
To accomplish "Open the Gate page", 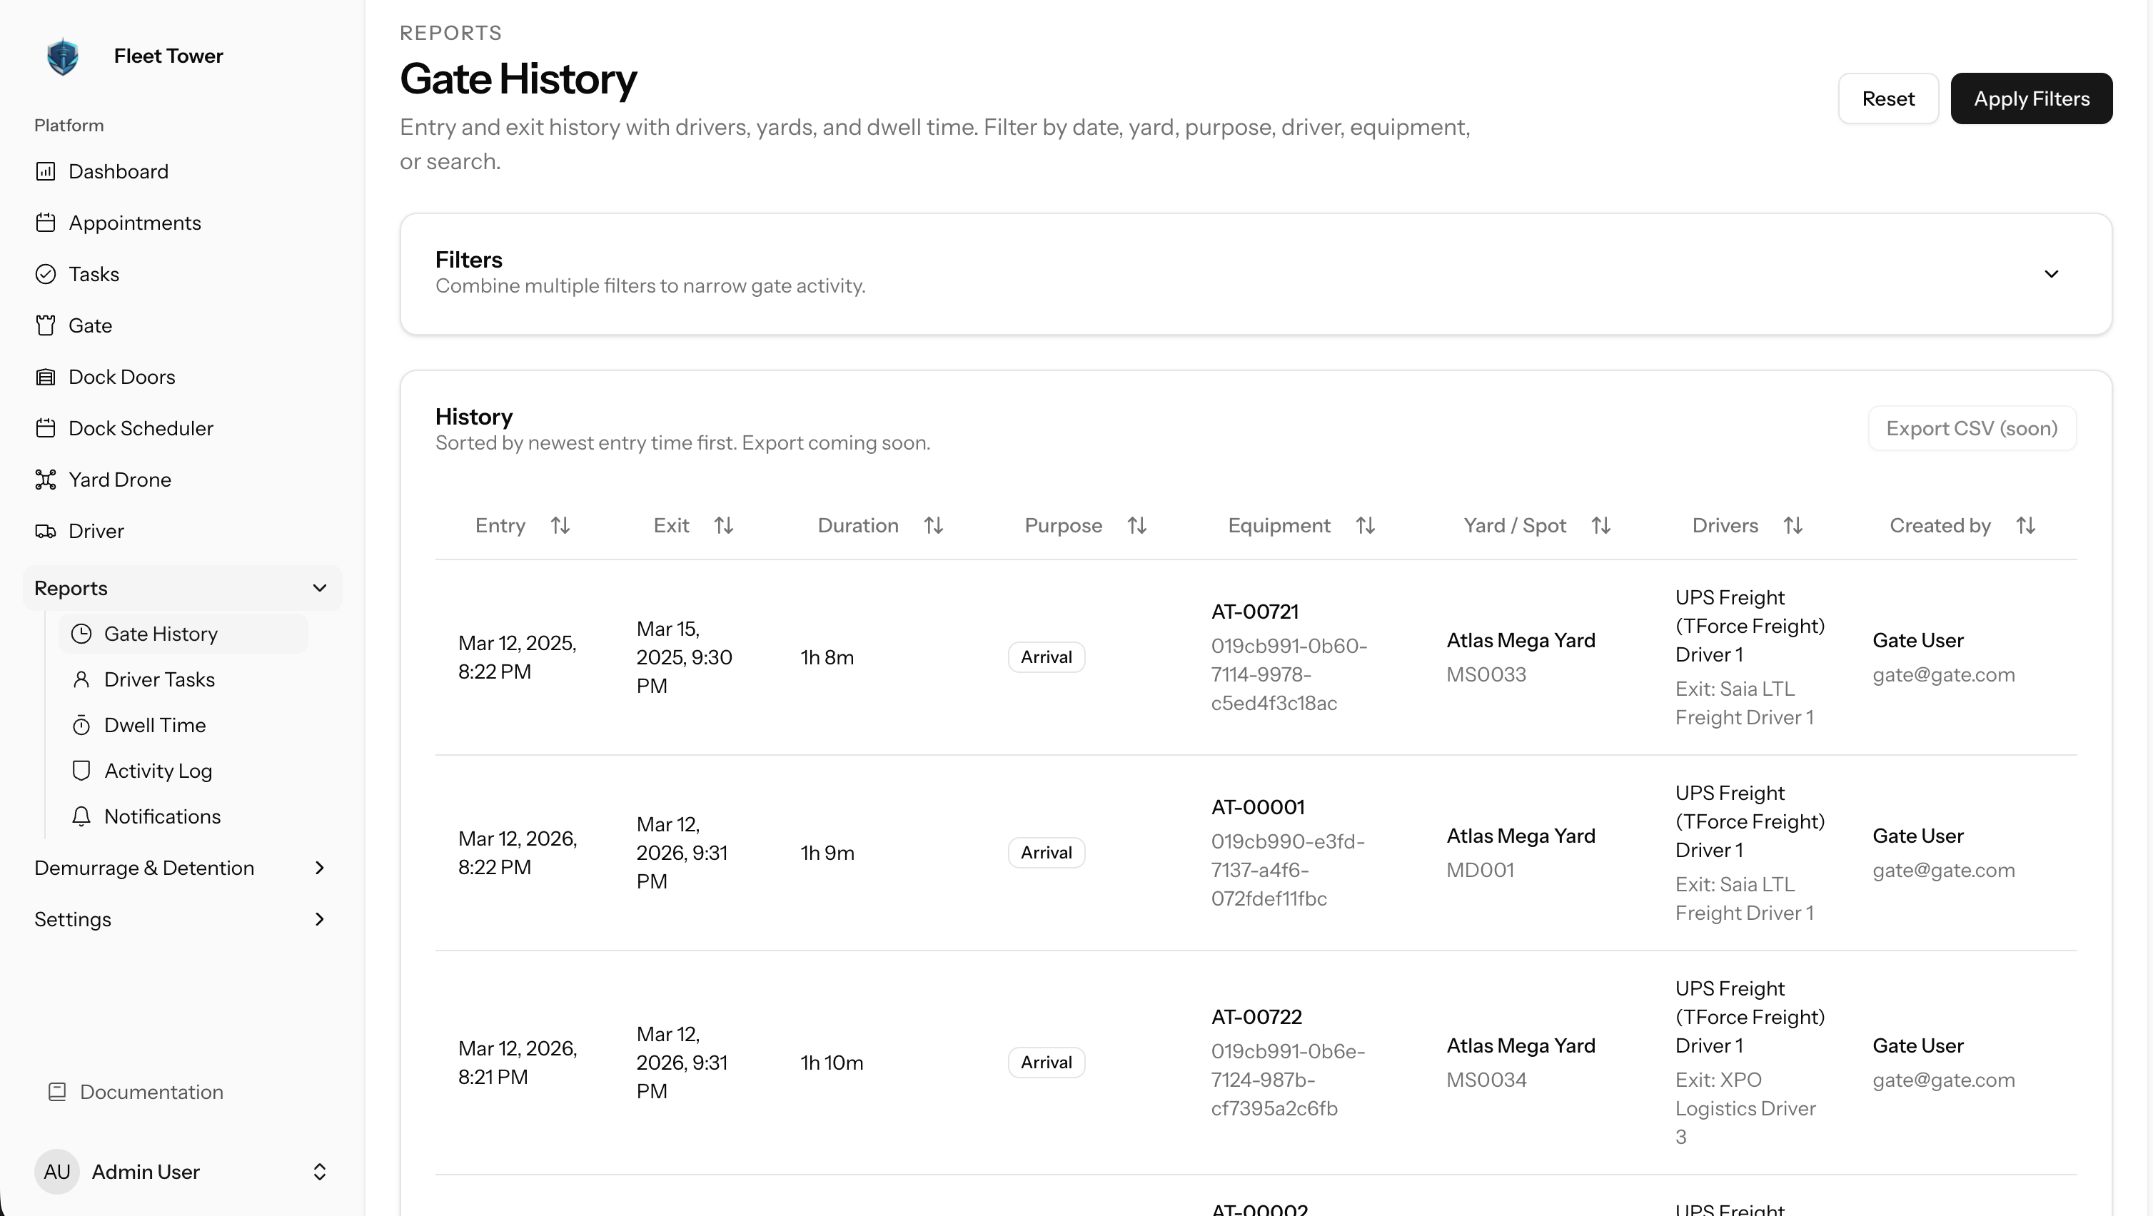I will click(x=89, y=326).
